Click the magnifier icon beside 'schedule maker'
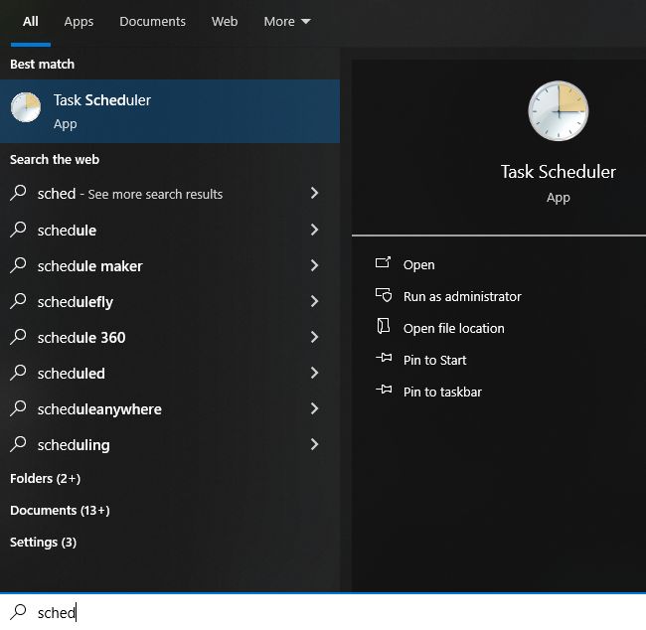 (18, 265)
